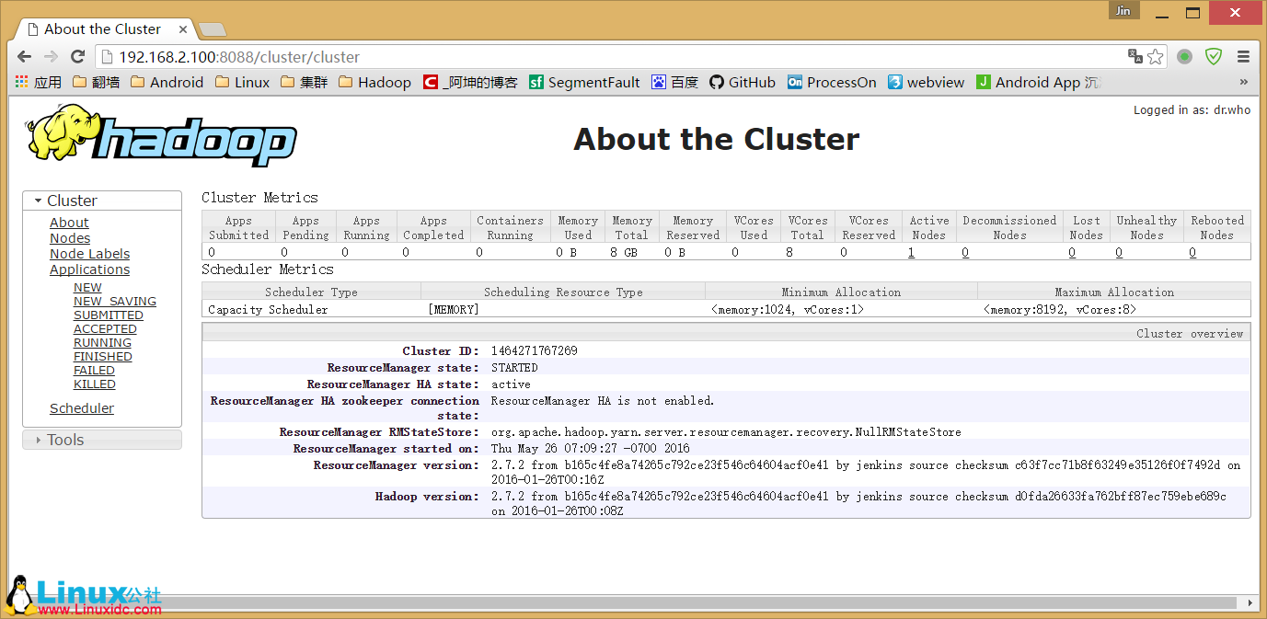This screenshot has width=1267, height=619.
Task: Open the FINISHED applications link
Action: [x=102, y=356]
